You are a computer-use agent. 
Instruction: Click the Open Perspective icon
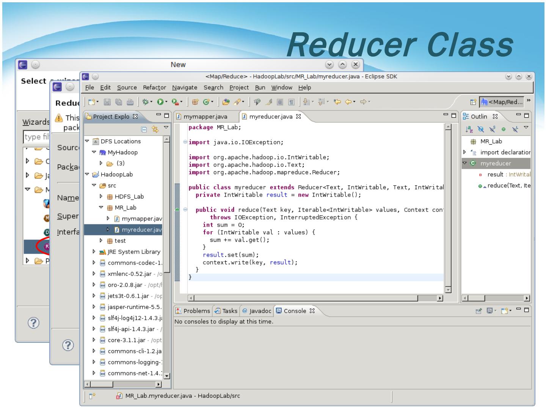click(x=473, y=102)
